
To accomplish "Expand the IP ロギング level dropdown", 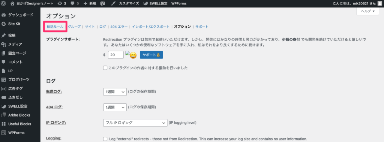I will point(135,123).
